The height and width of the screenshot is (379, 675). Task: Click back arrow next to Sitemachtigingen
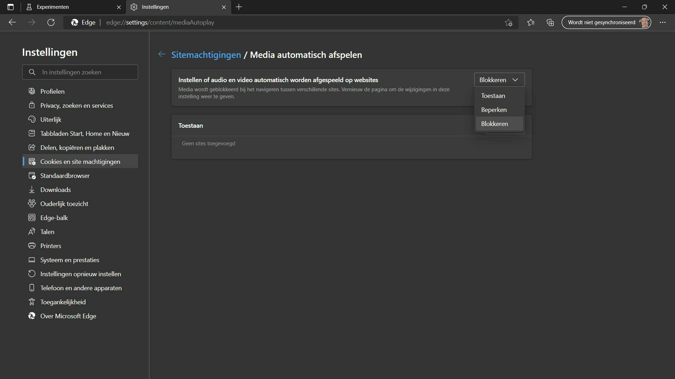coord(162,54)
